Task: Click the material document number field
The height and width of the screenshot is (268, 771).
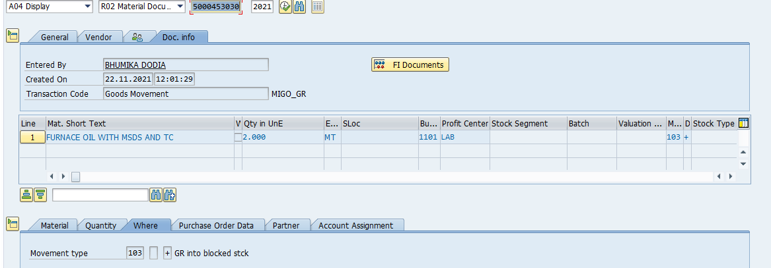Action: click(216, 7)
